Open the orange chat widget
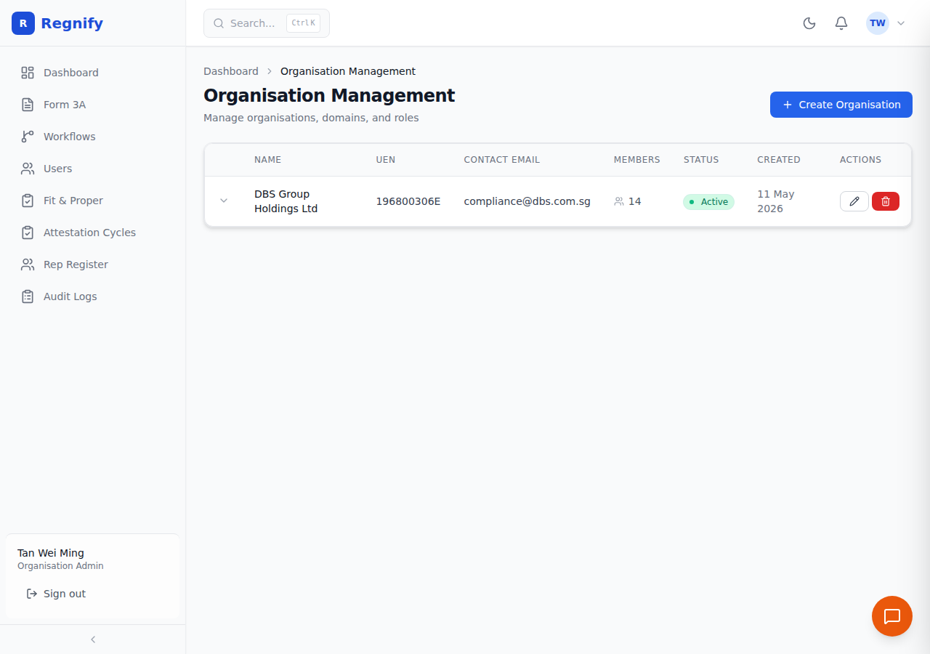The height and width of the screenshot is (654, 930). click(892, 616)
